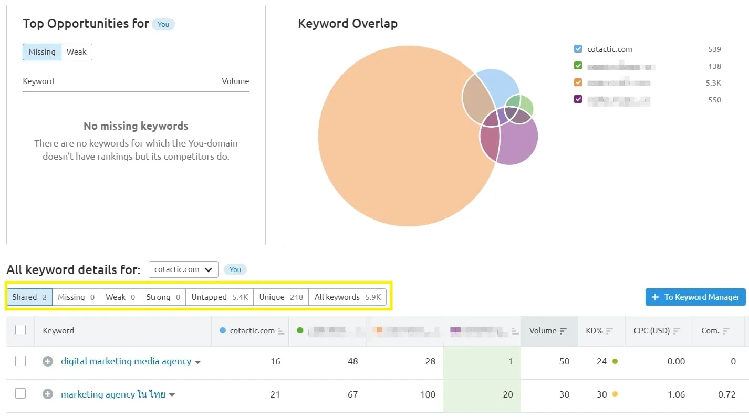
Task: Click sort icon next to cotactic.com column
Action: pos(281,331)
